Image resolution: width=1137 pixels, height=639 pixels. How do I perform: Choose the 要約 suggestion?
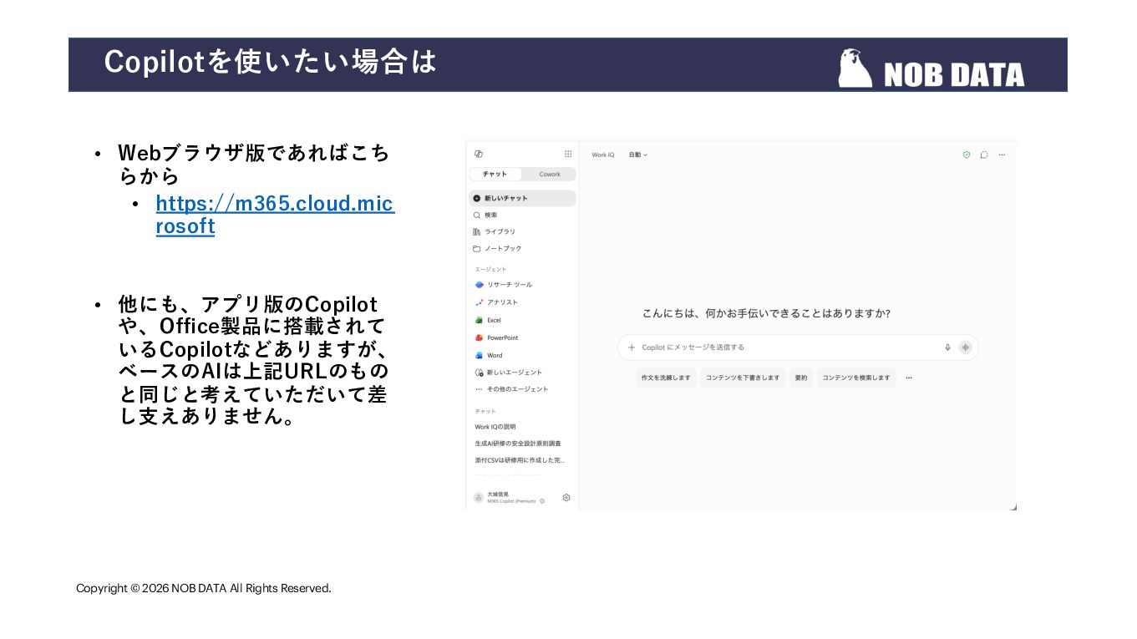(x=801, y=378)
